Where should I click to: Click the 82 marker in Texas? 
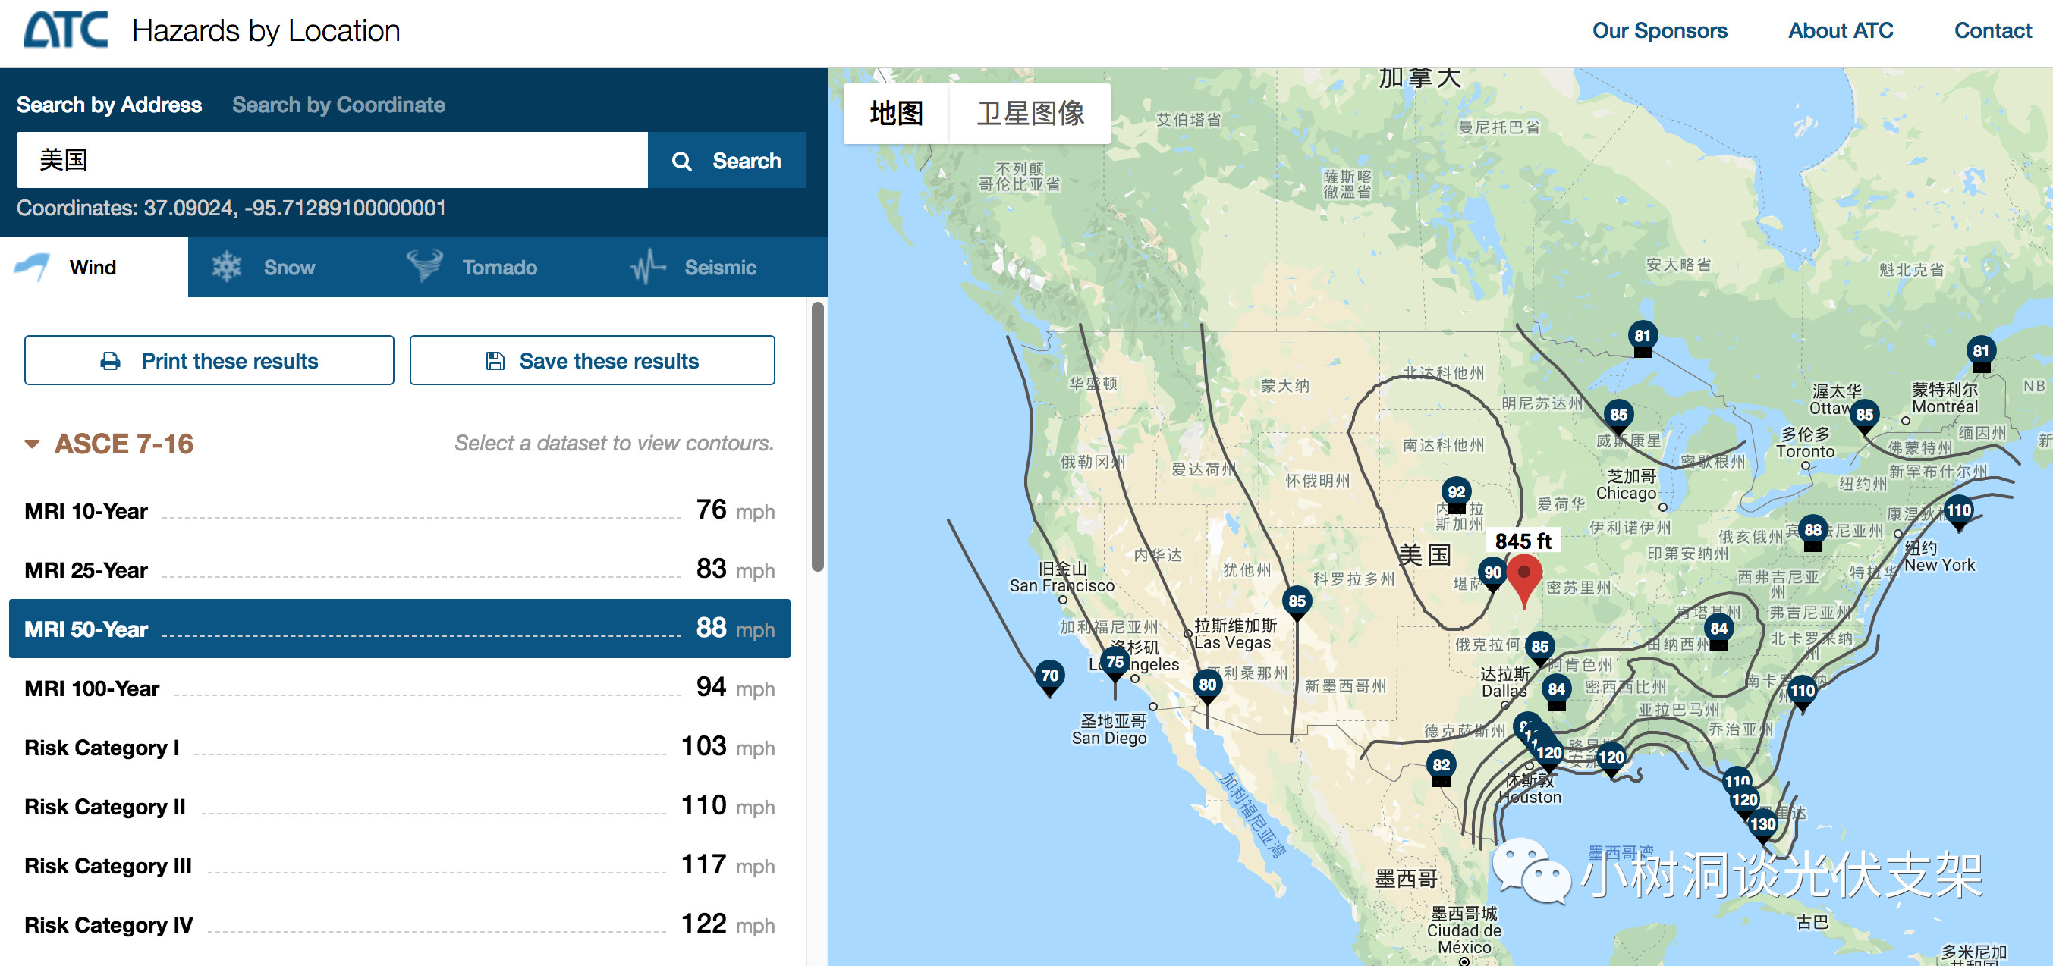(x=1441, y=767)
